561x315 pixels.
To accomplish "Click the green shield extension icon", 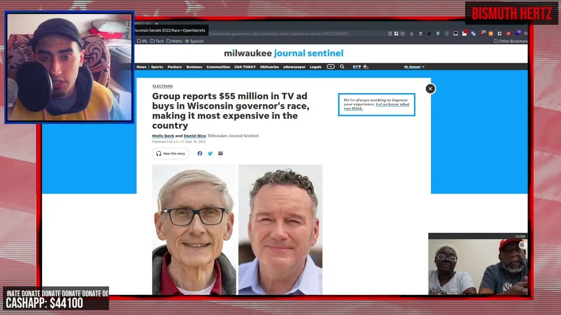I will [438, 34].
